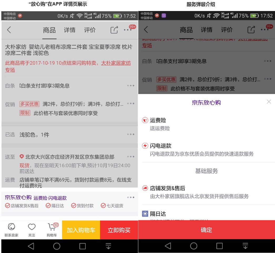Expand the 白条 row dots on the detail page

click(131, 86)
